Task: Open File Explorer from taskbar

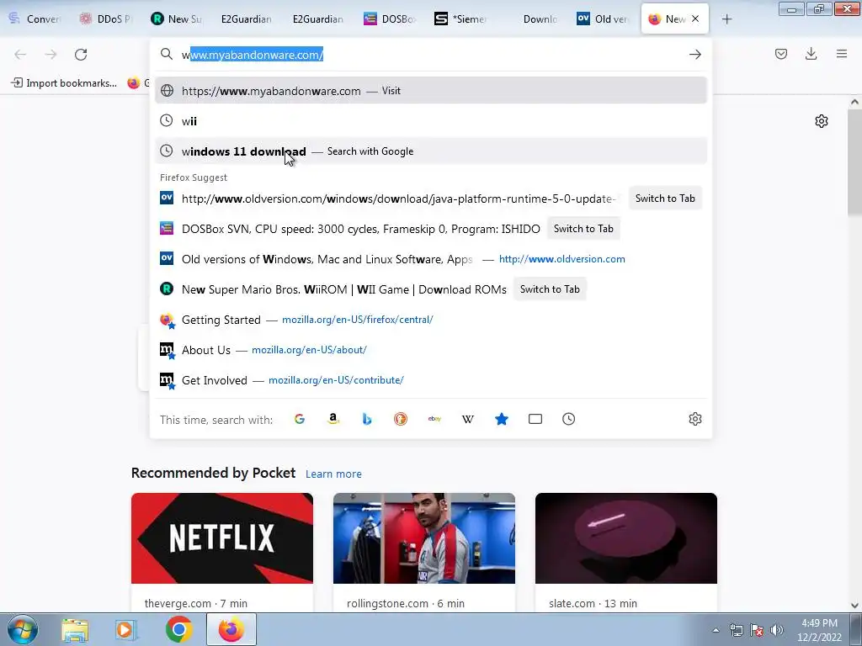Action: click(x=75, y=630)
